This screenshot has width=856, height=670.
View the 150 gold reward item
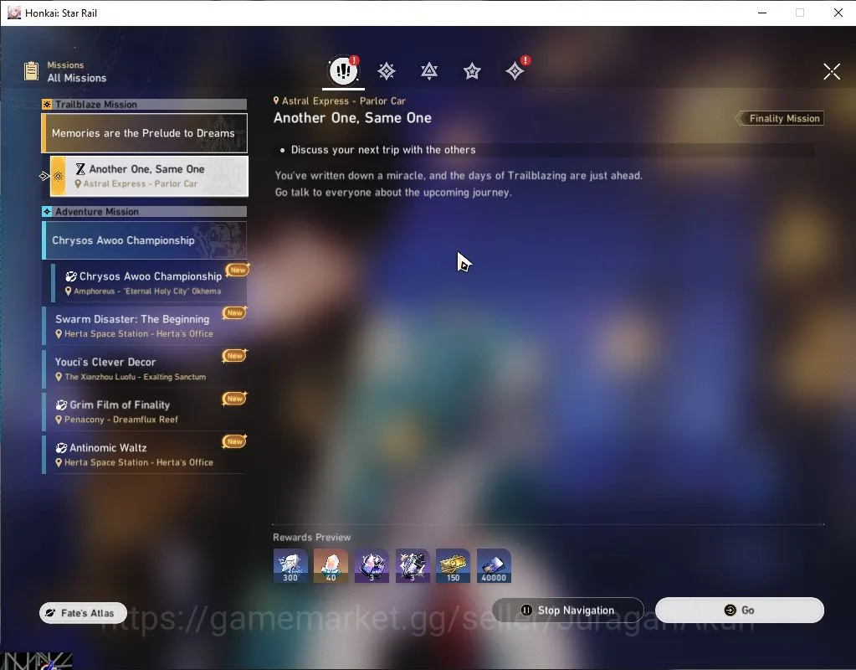click(x=454, y=565)
